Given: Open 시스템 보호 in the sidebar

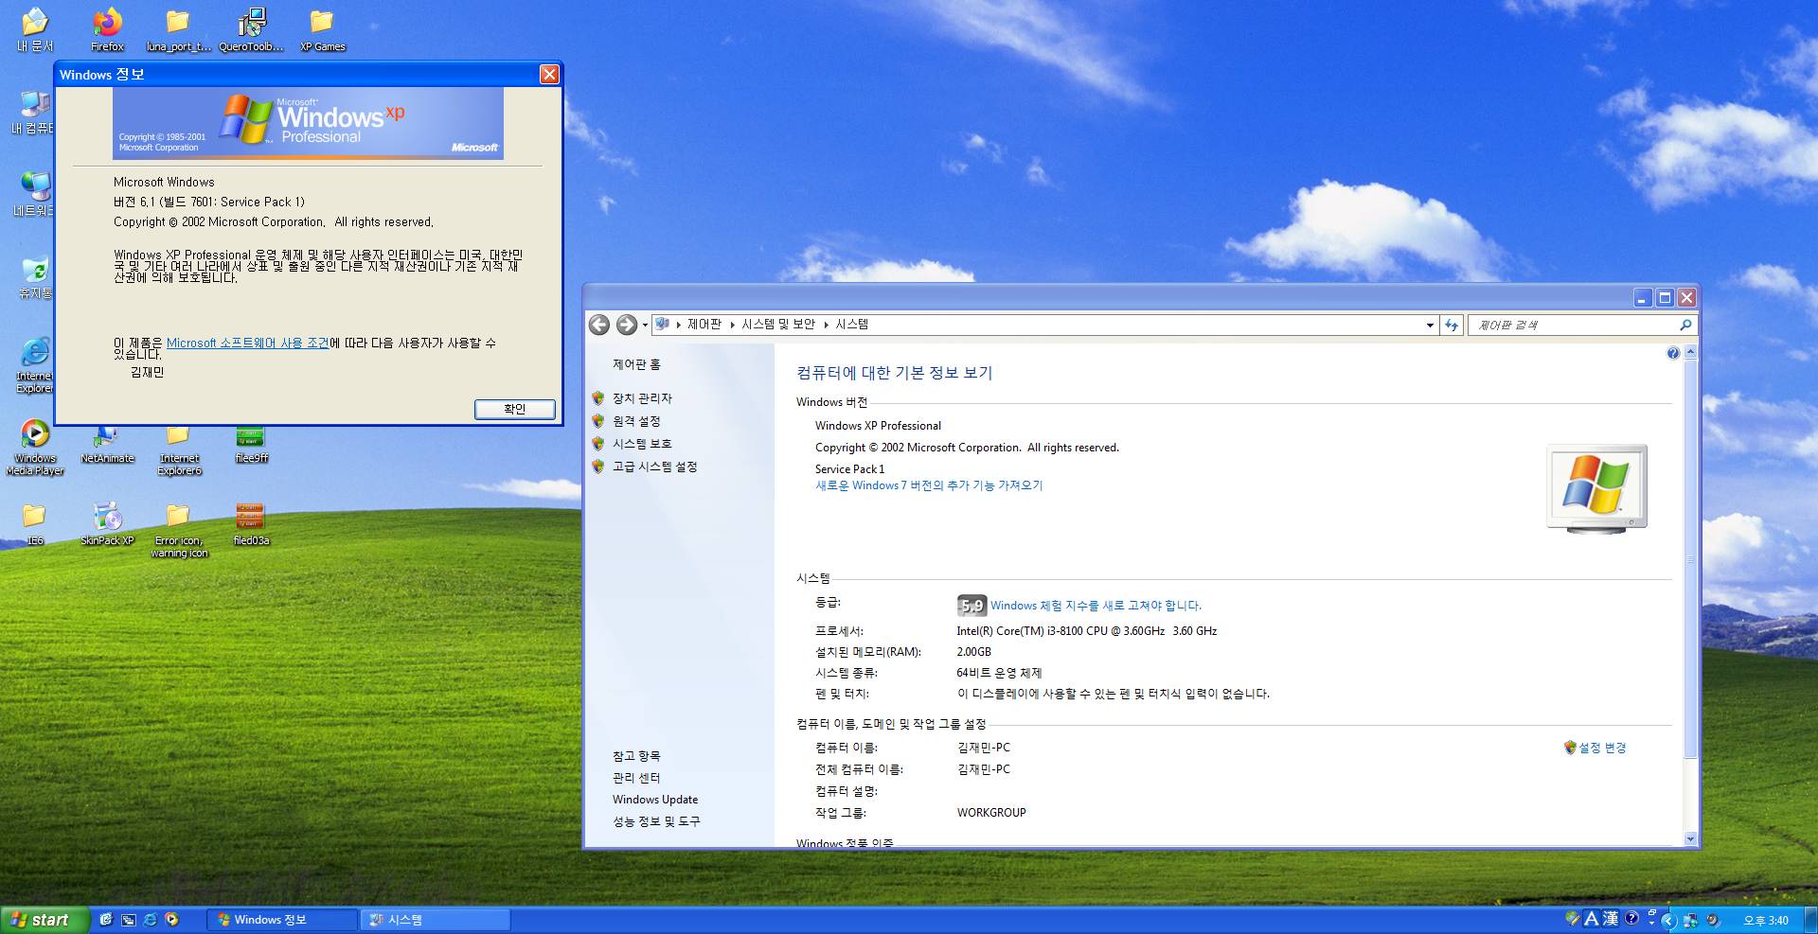Looking at the screenshot, I should coord(642,444).
